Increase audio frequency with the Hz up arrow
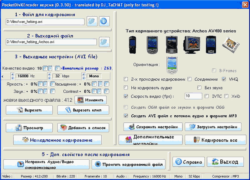Viewport: 250px width, 180px height. pyautogui.click(x=13, y=74)
